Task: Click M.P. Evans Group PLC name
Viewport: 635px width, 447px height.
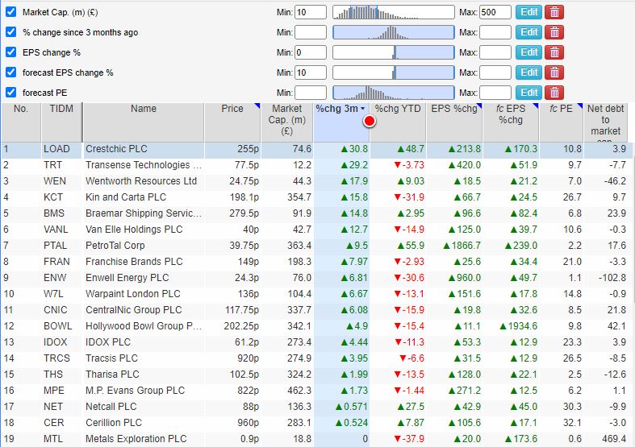Action: [x=135, y=391]
